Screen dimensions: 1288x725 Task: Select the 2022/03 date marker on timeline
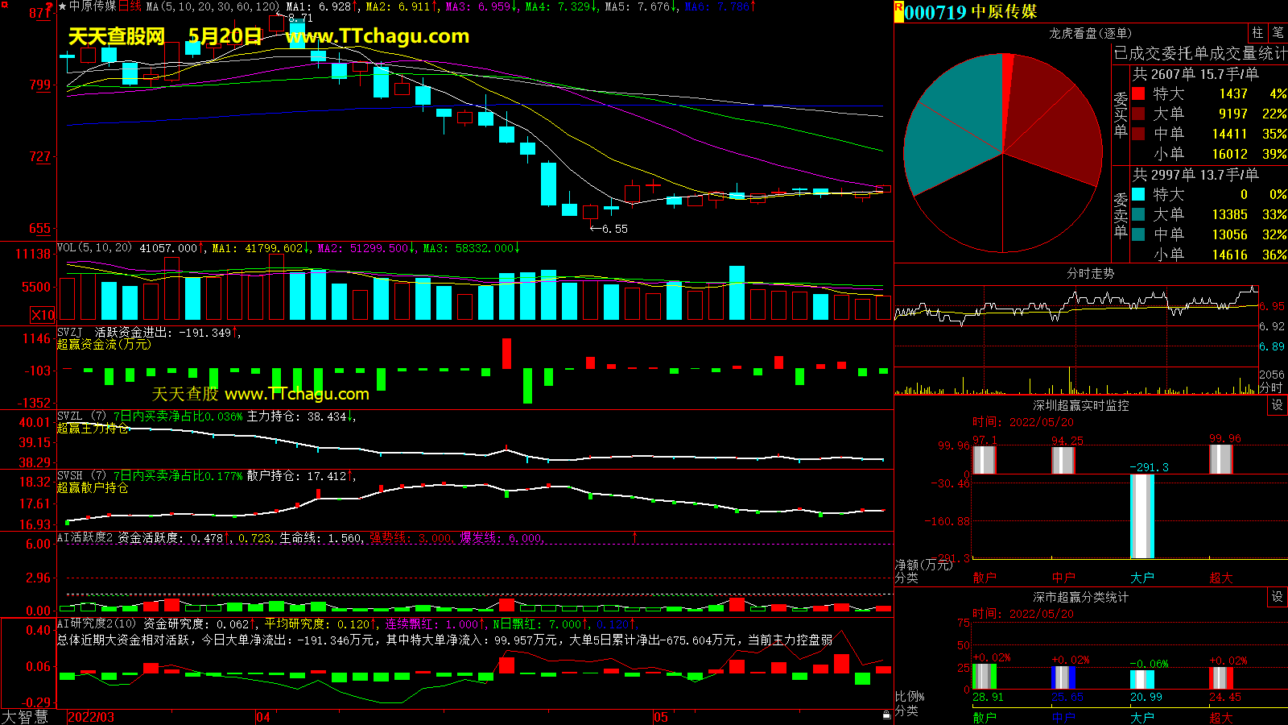click(91, 717)
